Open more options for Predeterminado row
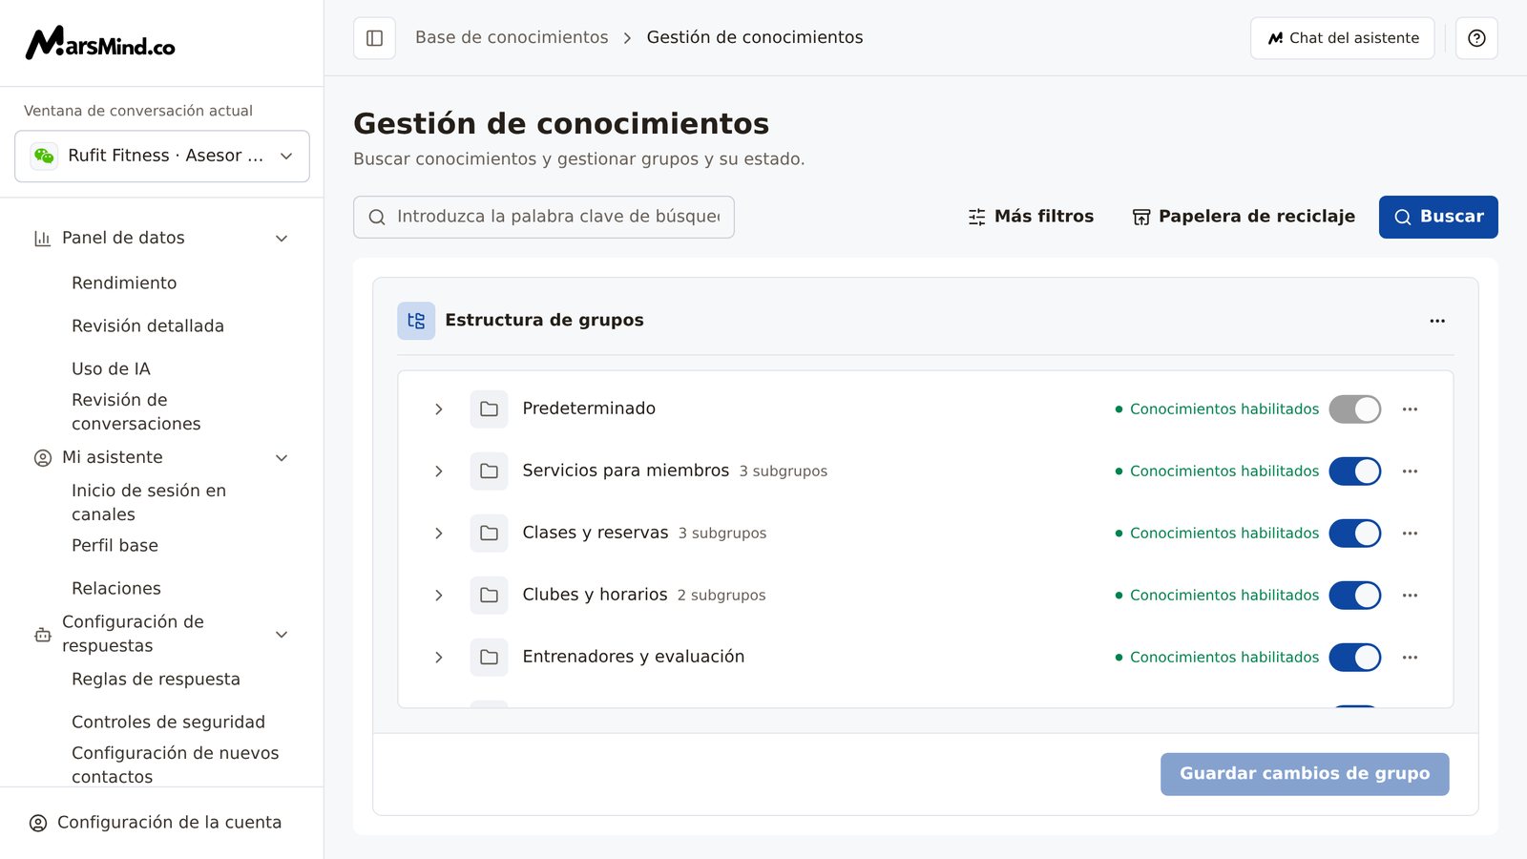1527x859 pixels. click(x=1410, y=409)
